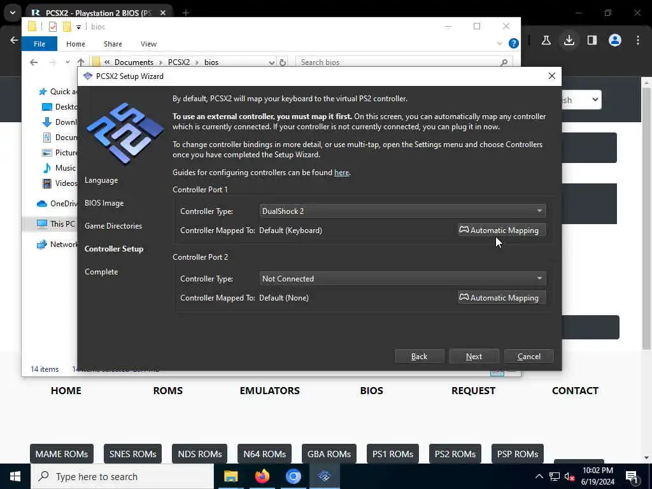Open BIOS in the website navigation
Screen dimensions: 652x489
(x=371, y=391)
